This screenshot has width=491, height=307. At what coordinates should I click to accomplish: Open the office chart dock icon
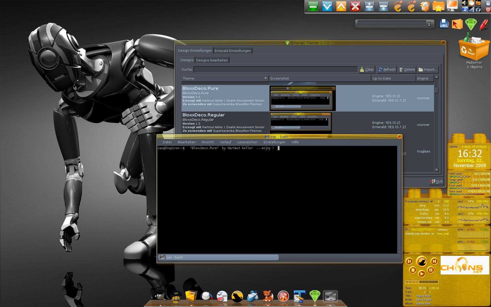pyautogui.click(x=222, y=296)
